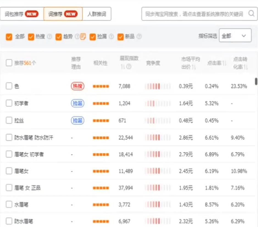
Task: Switch to the 人群推词 tab
Action: pyautogui.click(x=97, y=14)
